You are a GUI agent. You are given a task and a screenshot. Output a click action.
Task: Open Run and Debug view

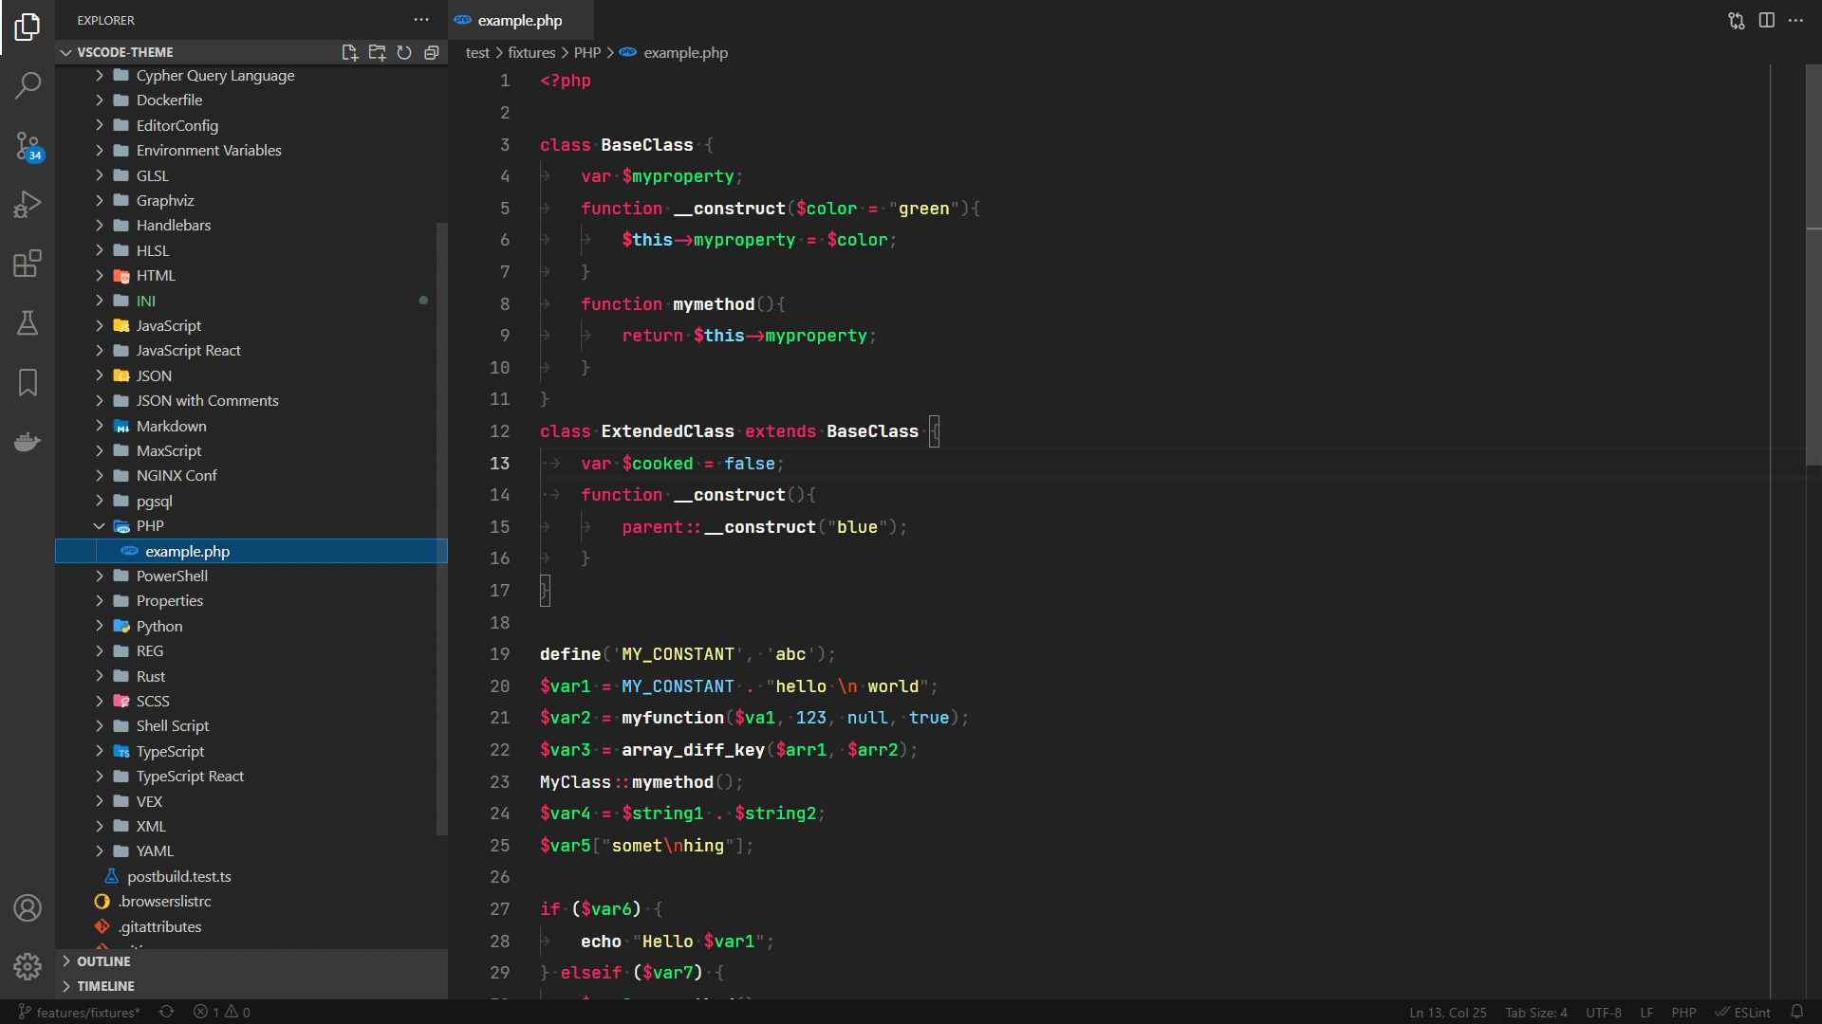28,204
